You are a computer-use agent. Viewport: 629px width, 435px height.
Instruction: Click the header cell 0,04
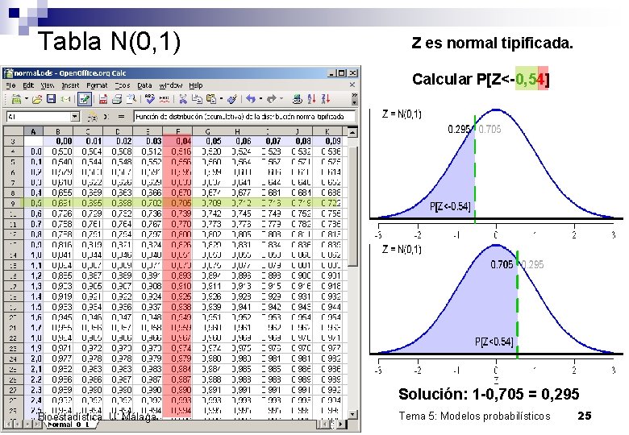[x=177, y=141]
